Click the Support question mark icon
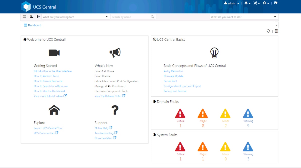This screenshot has width=301, height=168. tap(115, 110)
